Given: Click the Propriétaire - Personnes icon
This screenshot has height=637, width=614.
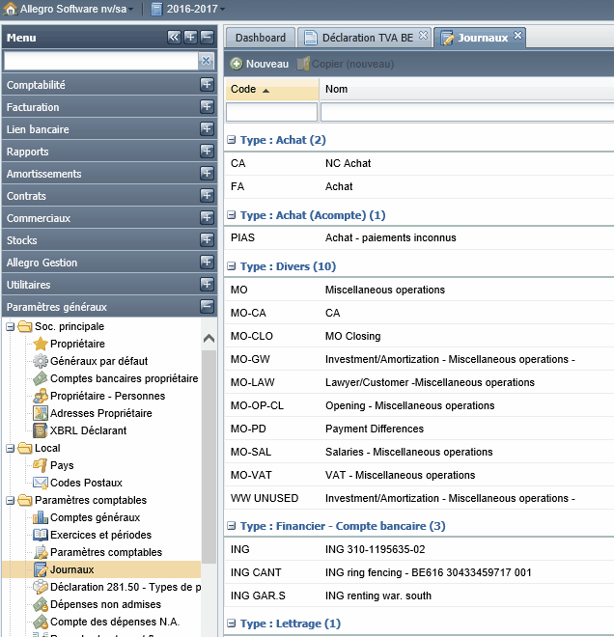Looking at the screenshot, I should coord(41,396).
